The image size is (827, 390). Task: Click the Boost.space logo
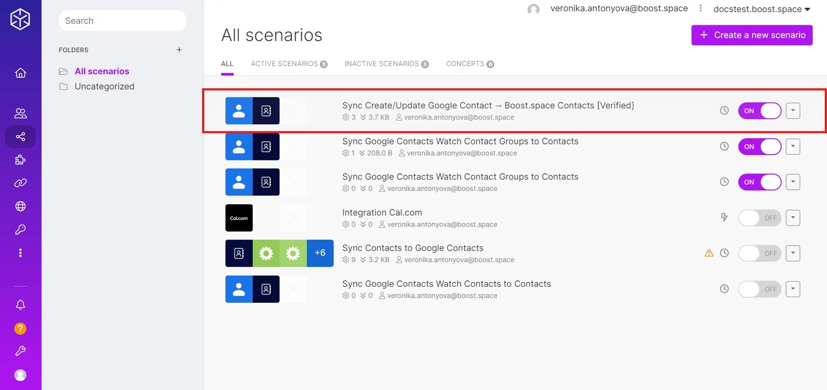[x=20, y=19]
